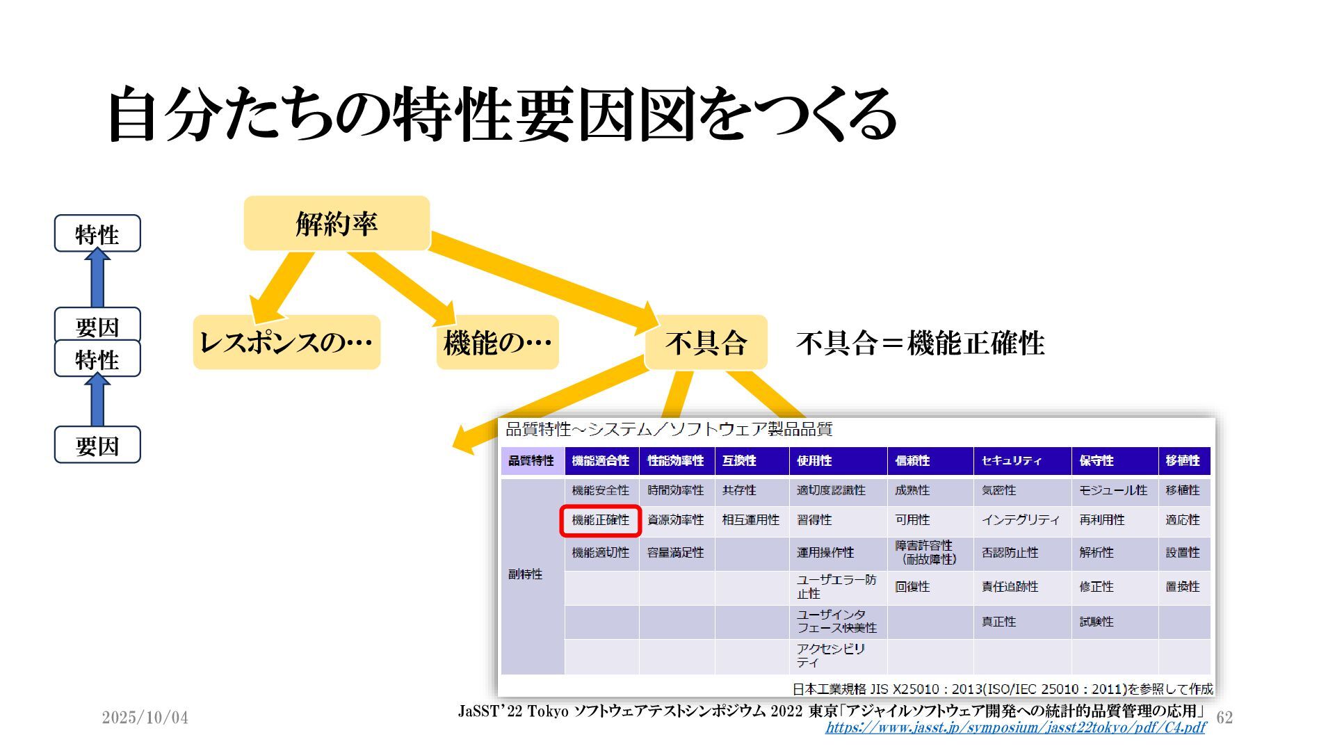Click the bottom 要因 label box

97,445
